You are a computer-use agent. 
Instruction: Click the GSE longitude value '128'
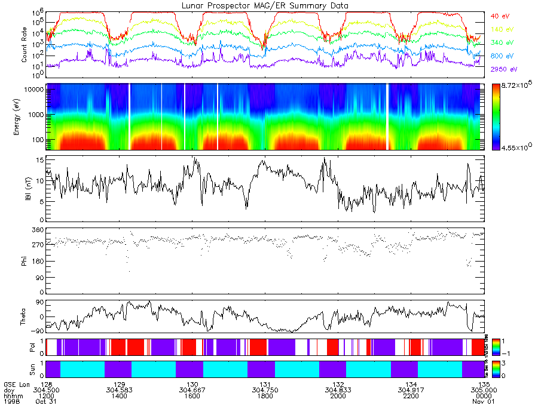point(46,385)
